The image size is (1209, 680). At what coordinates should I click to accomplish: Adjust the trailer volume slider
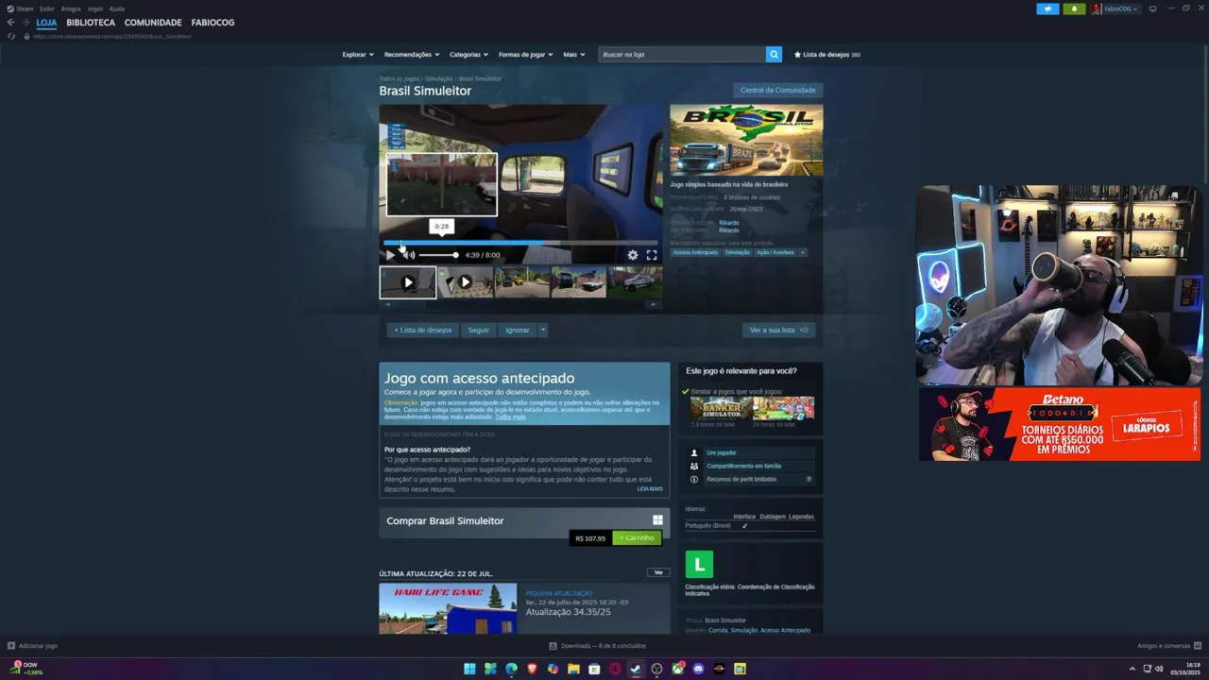coord(437,255)
